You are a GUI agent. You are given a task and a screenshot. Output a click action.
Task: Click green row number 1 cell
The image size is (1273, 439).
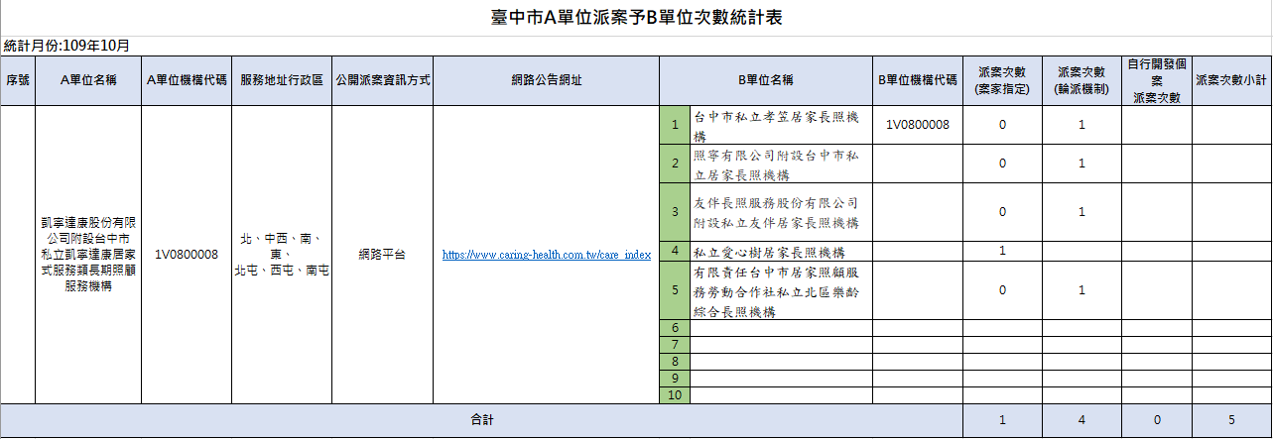pos(675,125)
